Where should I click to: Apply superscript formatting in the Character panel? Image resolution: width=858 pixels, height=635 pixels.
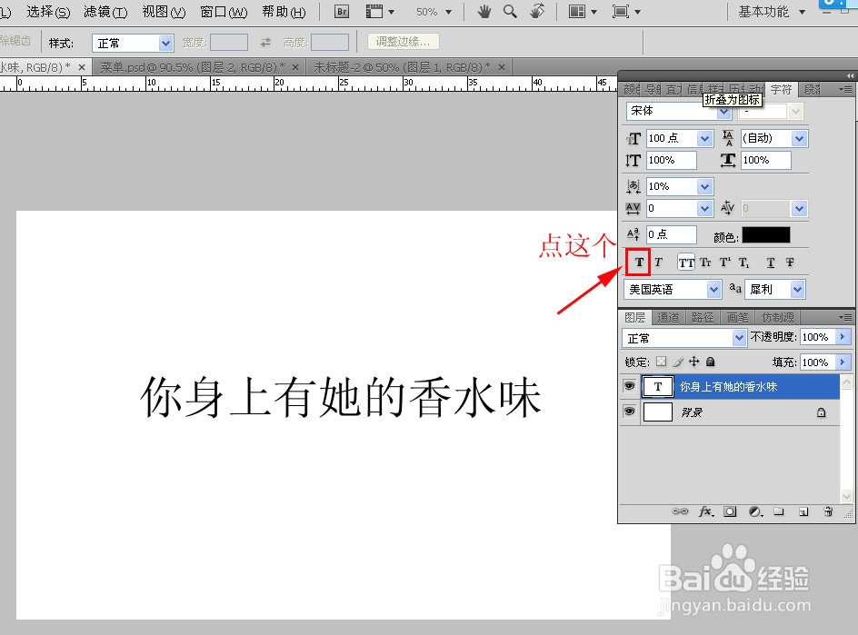(724, 262)
